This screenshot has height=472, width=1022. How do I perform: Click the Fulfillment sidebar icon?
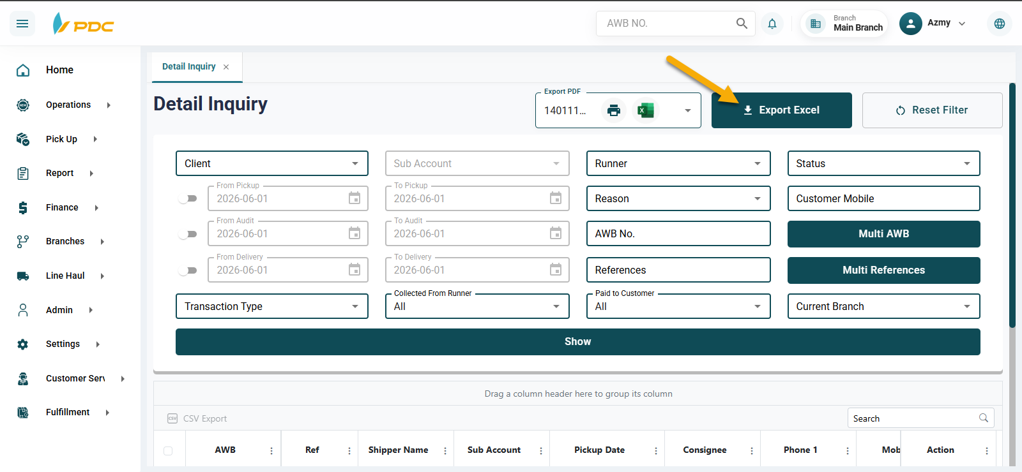click(23, 412)
